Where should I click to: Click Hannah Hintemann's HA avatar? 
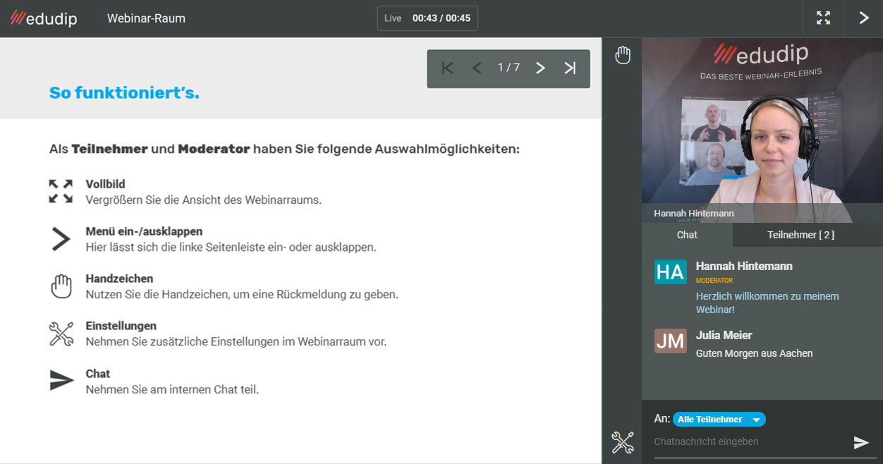coord(670,272)
